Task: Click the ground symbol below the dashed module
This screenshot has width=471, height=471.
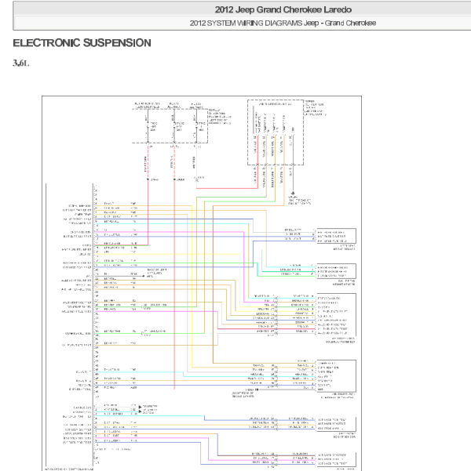Action: point(293,193)
